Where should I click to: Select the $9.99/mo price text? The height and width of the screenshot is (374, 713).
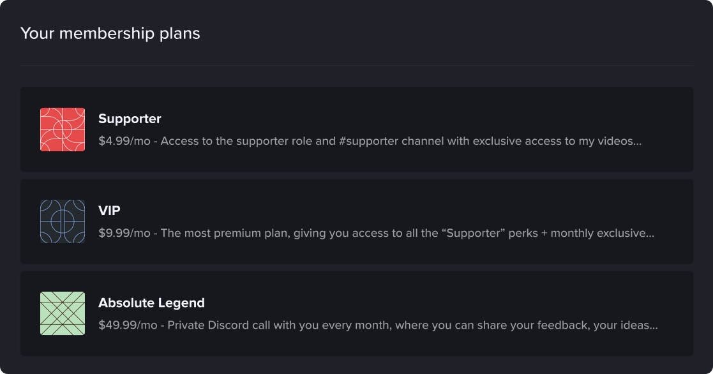[x=124, y=233]
